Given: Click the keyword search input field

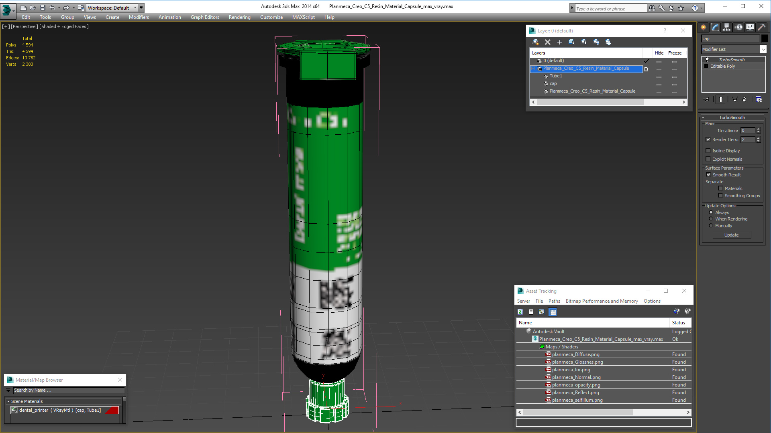Looking at the screenshot, I should click(x=611, y=8).
